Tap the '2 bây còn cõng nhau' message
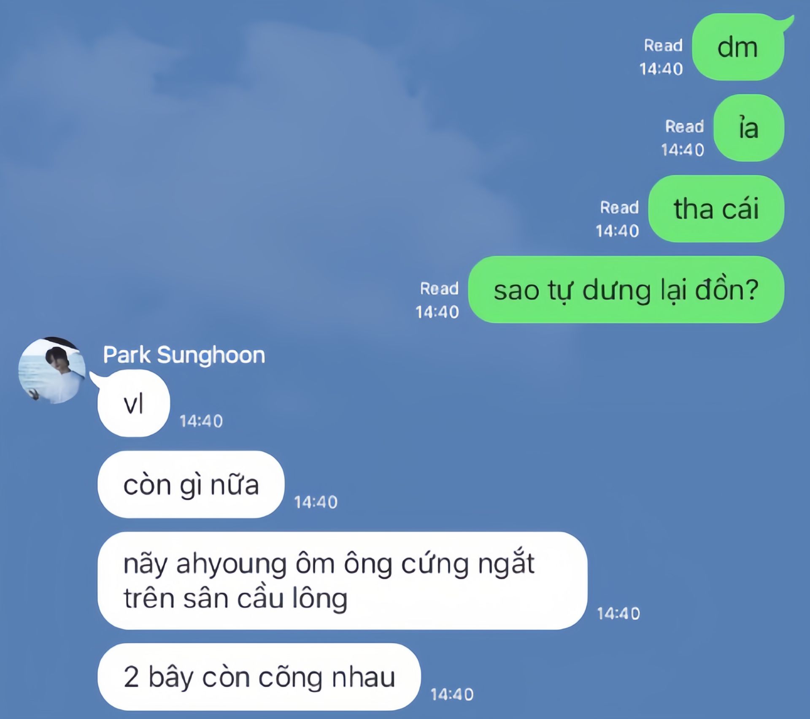 coord(259,677)
